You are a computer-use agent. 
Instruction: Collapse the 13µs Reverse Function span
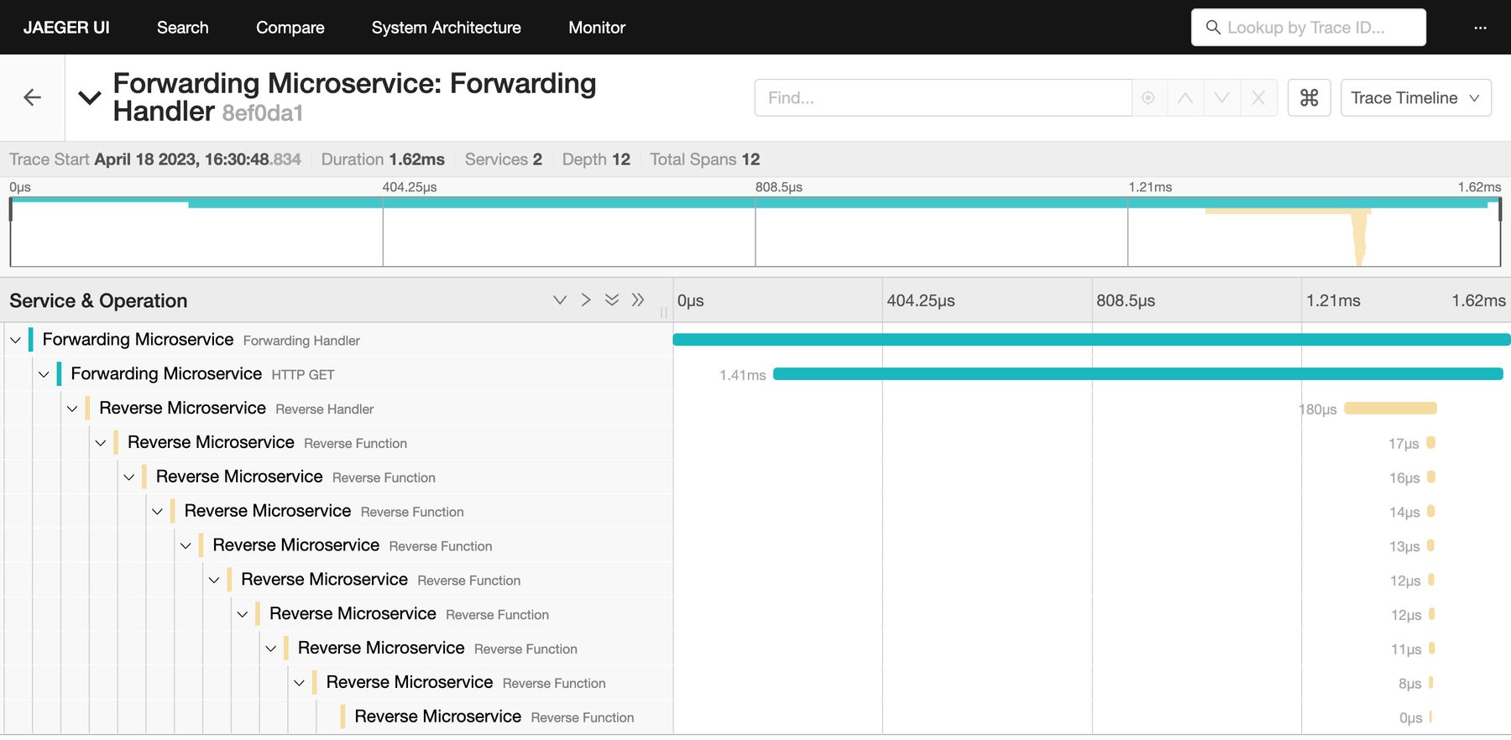click(x=186, y=545)
